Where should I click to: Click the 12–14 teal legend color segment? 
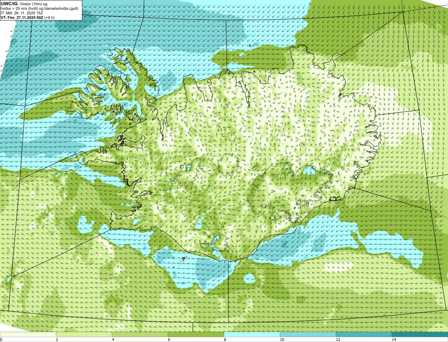coord(364,334)
